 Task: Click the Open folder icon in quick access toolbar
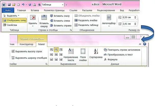coord(14,5)
